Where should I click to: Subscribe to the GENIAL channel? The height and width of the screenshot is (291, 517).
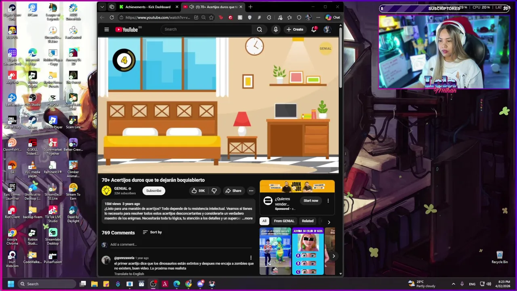pos(153,191)
